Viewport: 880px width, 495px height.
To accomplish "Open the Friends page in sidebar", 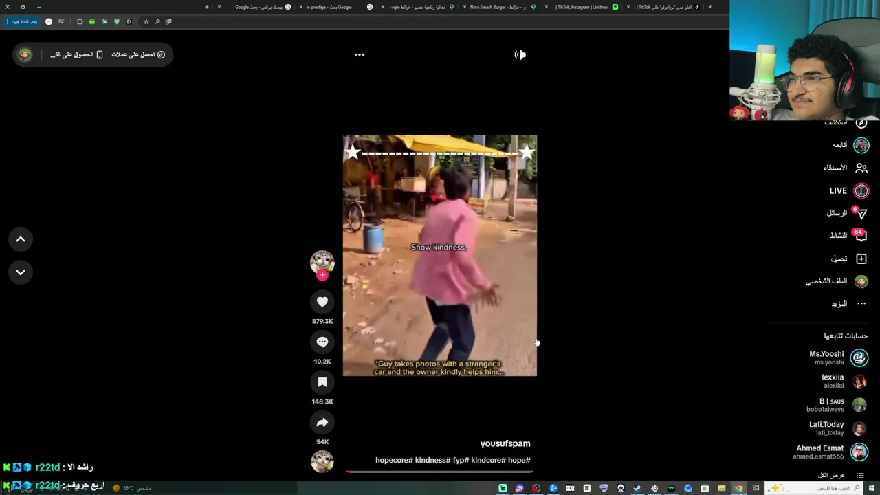I will 845,168.
